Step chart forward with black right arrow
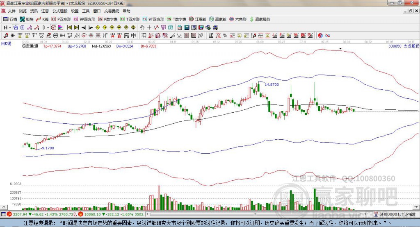 coord(91,27)
